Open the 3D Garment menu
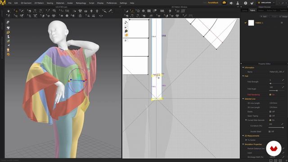288x162 pixels. tap(26, 3)
